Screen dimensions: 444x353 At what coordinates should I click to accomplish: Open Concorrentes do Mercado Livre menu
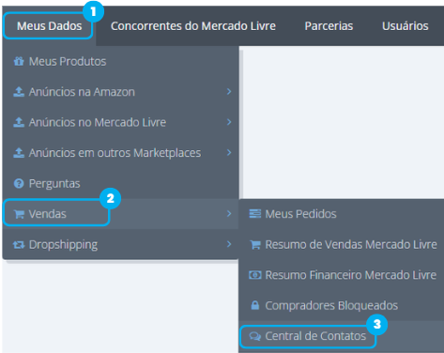click(x=193, y=26)
